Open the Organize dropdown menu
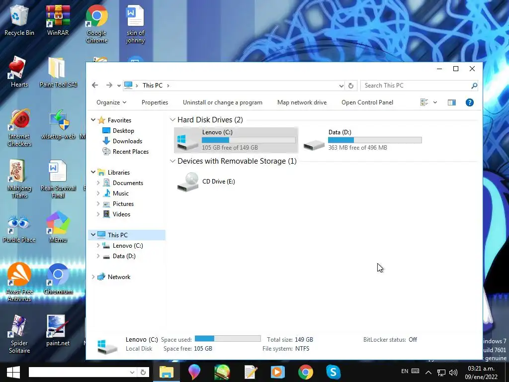The width and height of the screenshot is (509, 382). point(111,102)
